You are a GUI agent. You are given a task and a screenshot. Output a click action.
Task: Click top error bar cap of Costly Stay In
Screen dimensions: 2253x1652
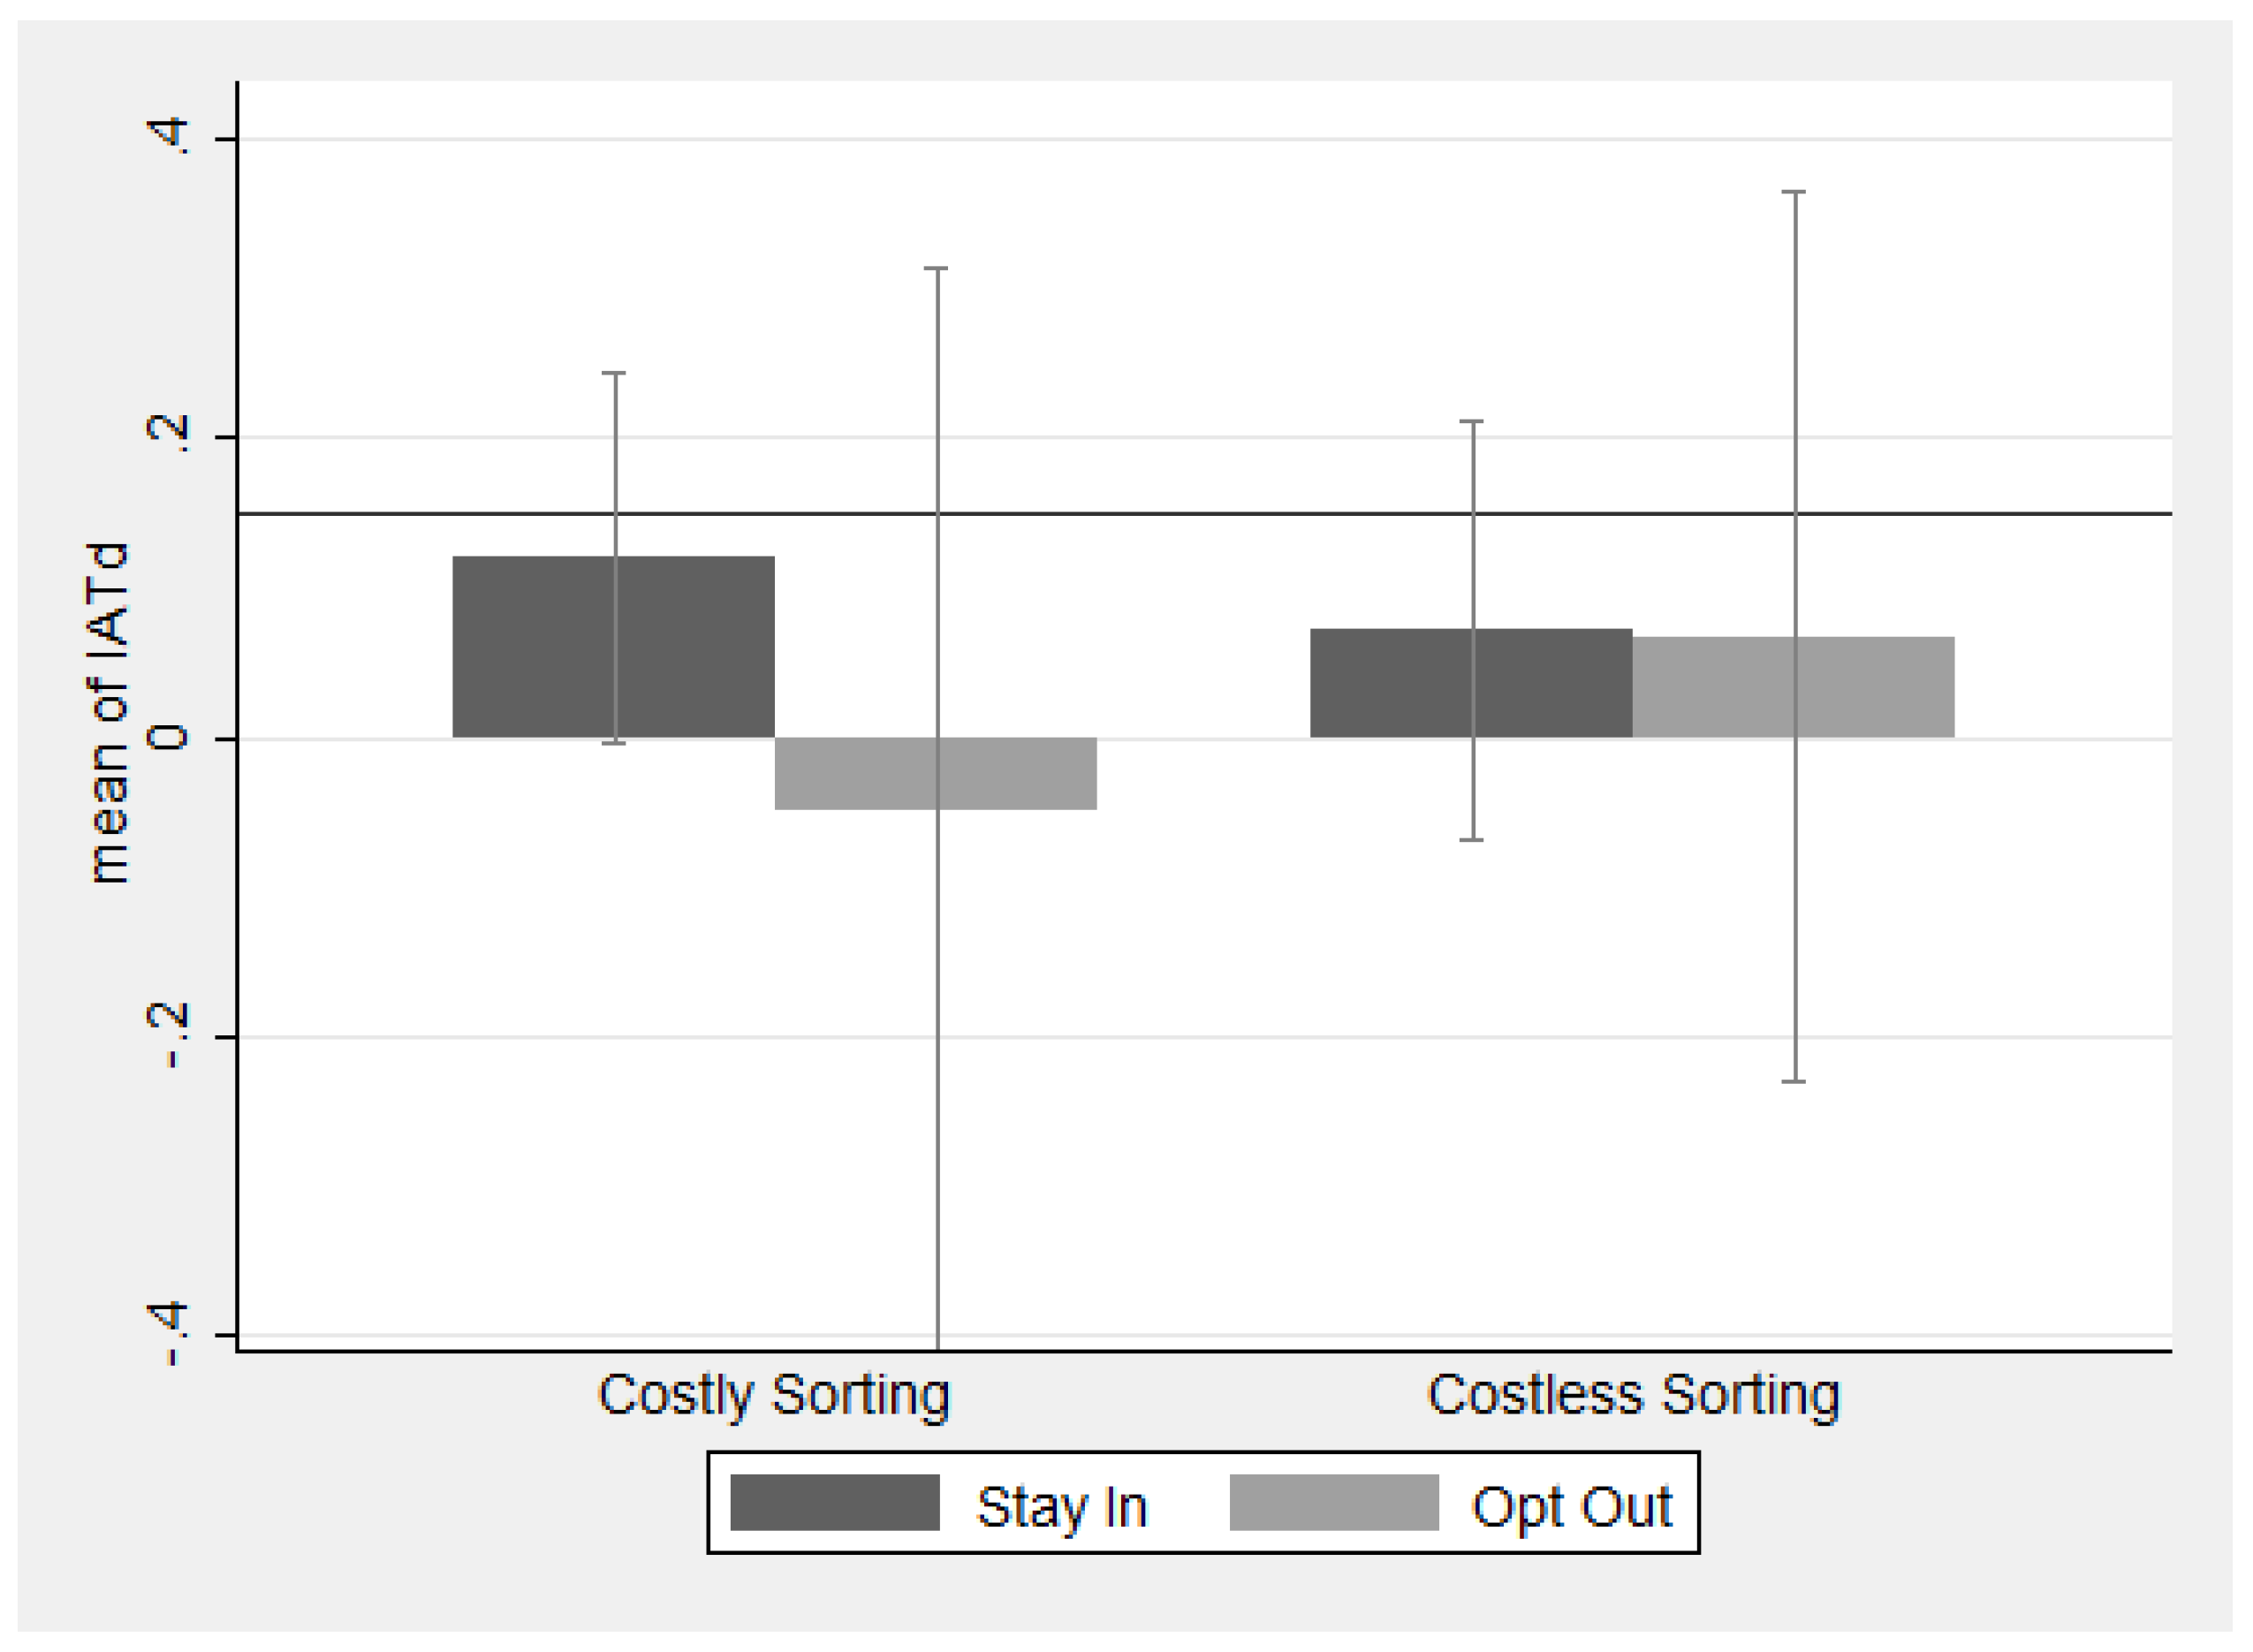pos(614,373)
